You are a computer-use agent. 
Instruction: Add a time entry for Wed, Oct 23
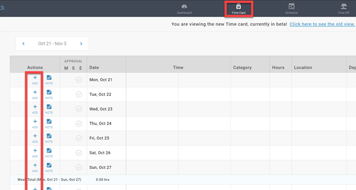35,109
